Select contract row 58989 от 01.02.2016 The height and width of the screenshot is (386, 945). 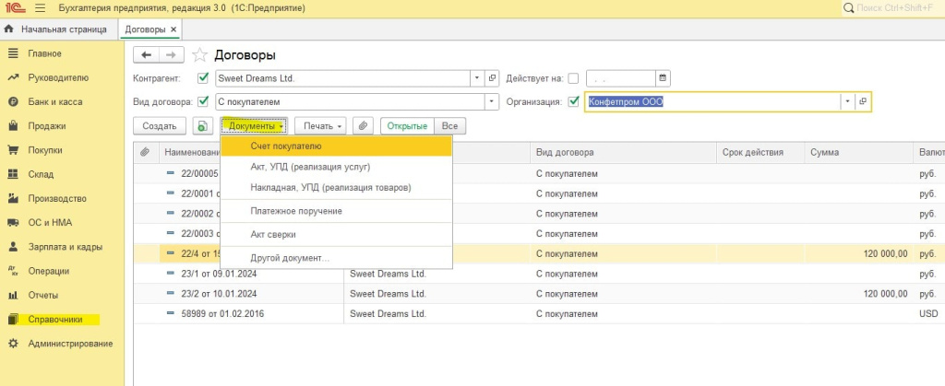(539, 313)
